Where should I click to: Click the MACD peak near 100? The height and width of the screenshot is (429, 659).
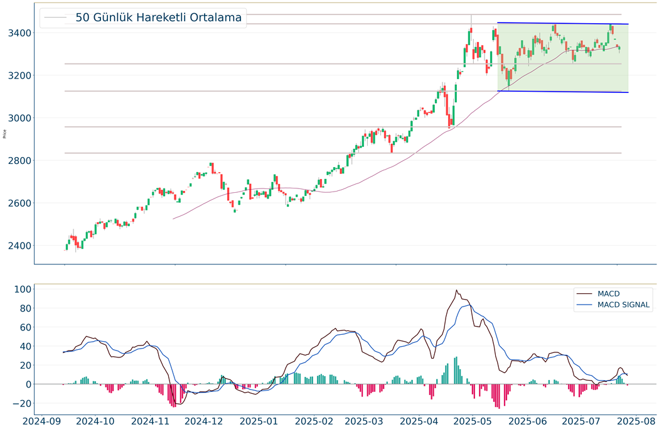coord(456,290)
